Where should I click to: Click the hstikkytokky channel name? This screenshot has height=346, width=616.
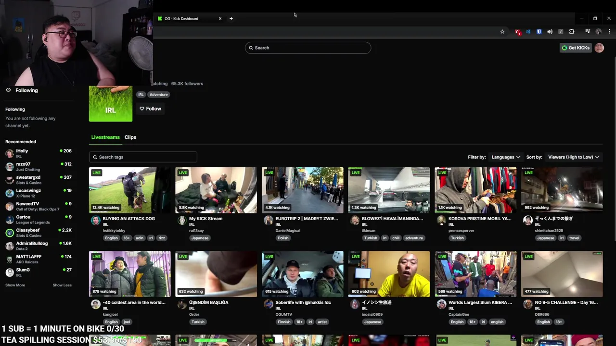click(114, 231)
